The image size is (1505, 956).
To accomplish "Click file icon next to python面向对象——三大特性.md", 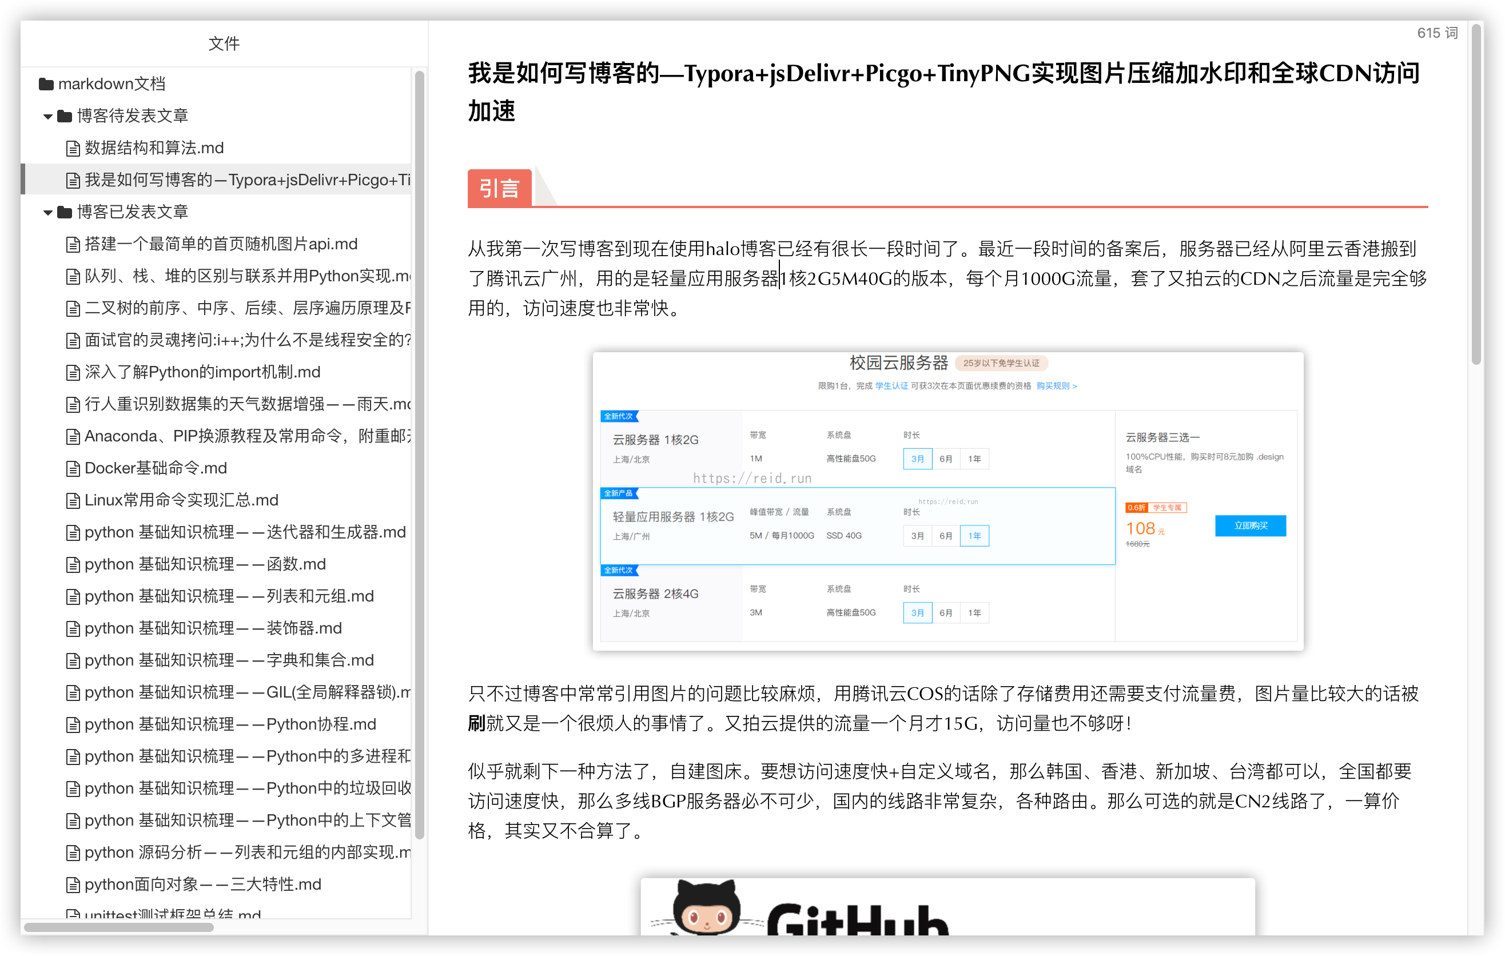I will (73, 885).
